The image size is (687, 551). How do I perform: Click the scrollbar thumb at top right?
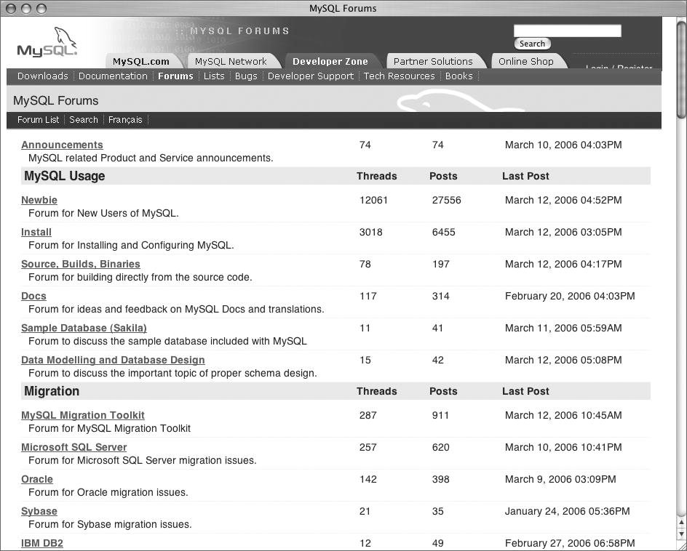click(x=681, y=70)
